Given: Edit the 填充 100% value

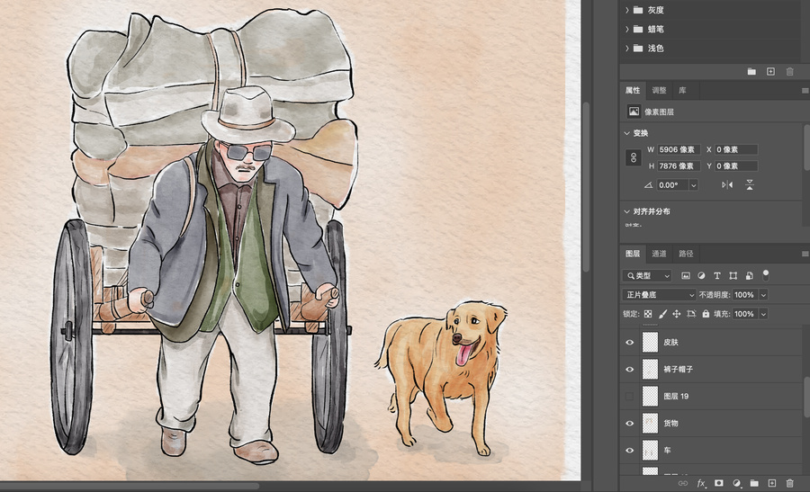Looking at the screenshot, I should pyautogui.click(x=744, y=314).
